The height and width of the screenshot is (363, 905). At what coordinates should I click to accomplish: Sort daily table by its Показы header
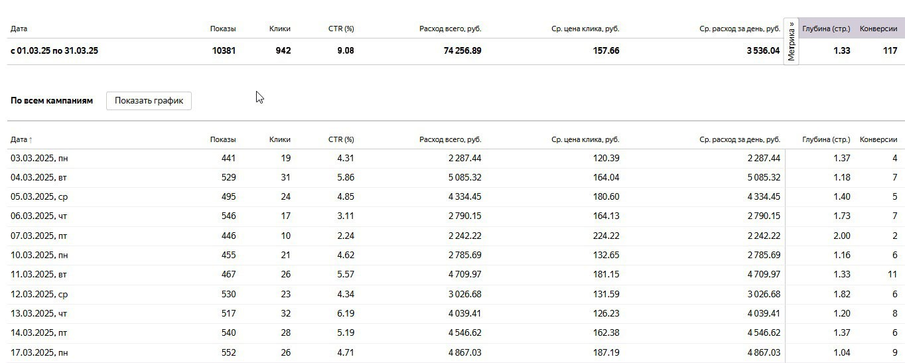pyautogui.click(x=223, y=139)
